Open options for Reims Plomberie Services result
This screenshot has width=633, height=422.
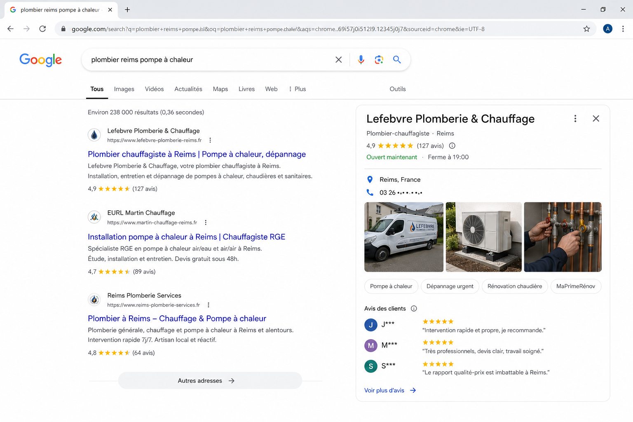coord(209,305)
